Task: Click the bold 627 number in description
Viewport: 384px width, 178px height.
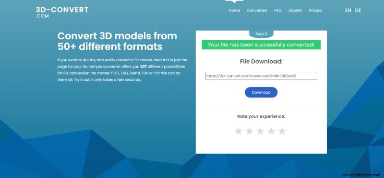Action: tap(143, 67)
